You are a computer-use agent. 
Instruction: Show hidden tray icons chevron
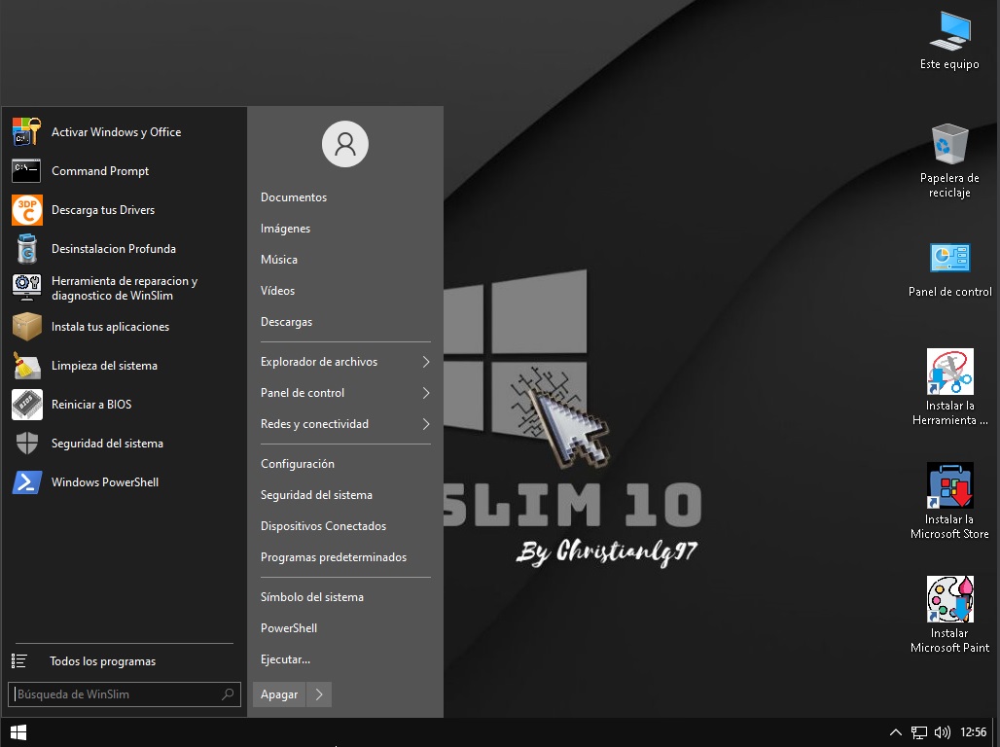click(x=895, y=732)
